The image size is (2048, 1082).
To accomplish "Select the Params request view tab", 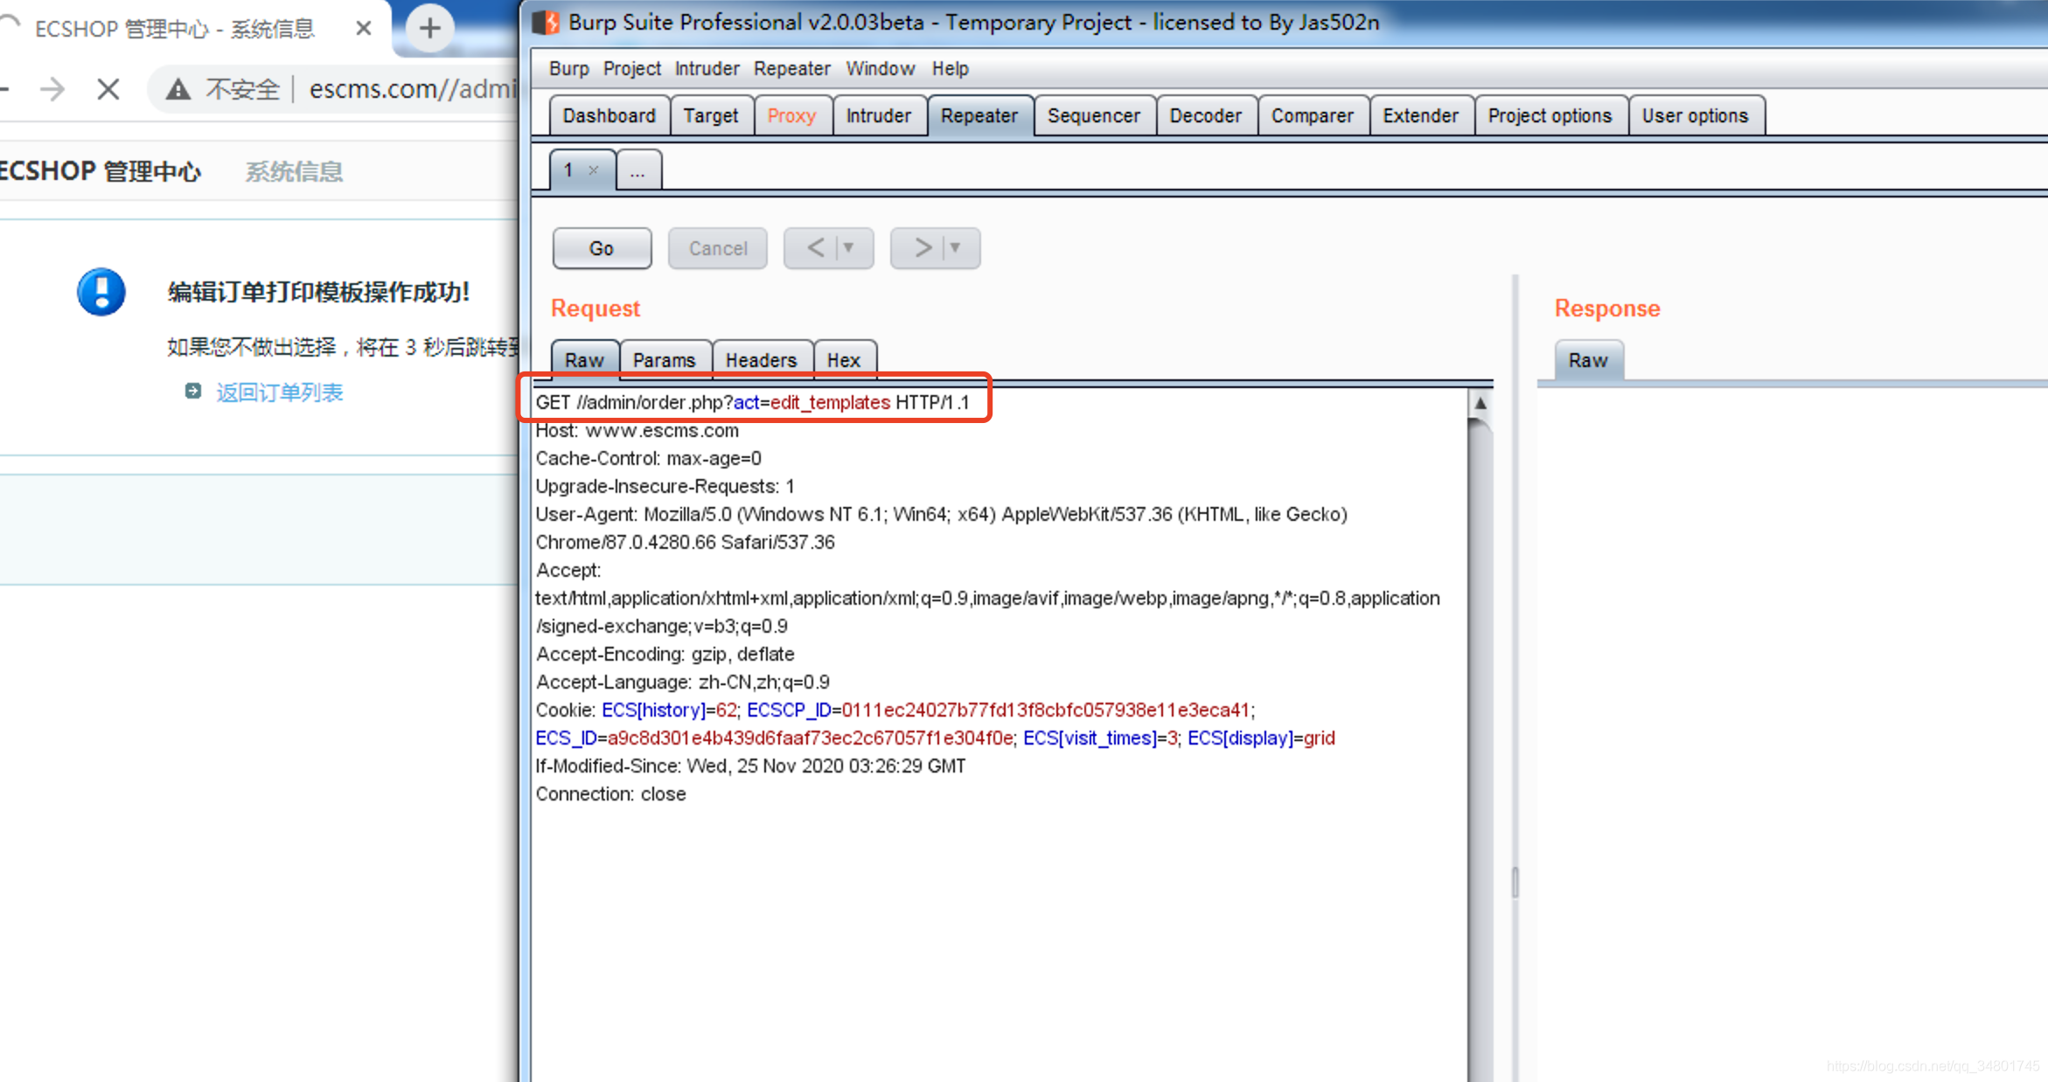I will [665, 359].
